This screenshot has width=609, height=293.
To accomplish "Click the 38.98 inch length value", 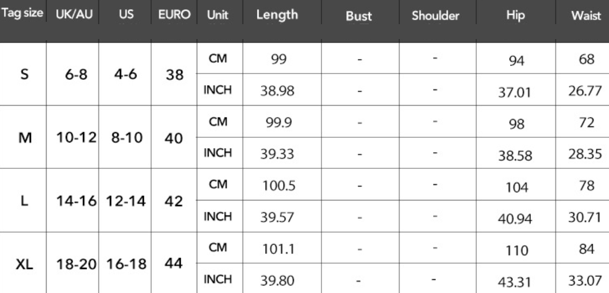I will 277,91.
